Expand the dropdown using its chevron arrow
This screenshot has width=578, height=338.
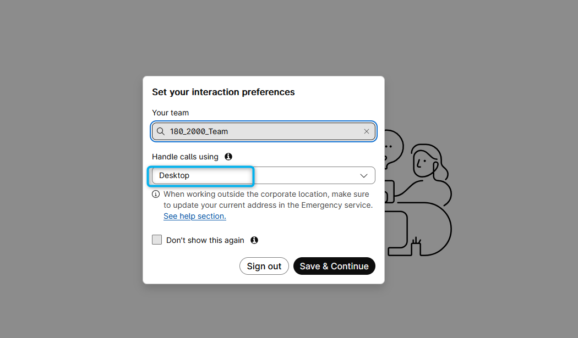click(364, 176)
